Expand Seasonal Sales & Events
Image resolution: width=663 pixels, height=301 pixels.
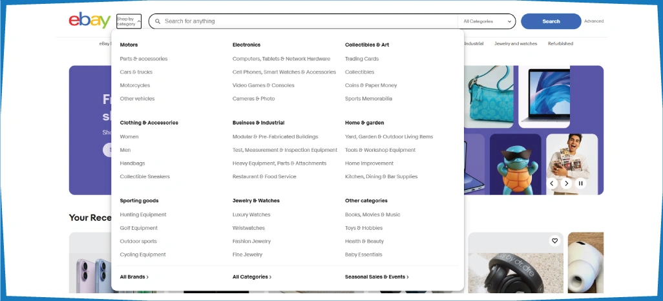pos(377,276)
